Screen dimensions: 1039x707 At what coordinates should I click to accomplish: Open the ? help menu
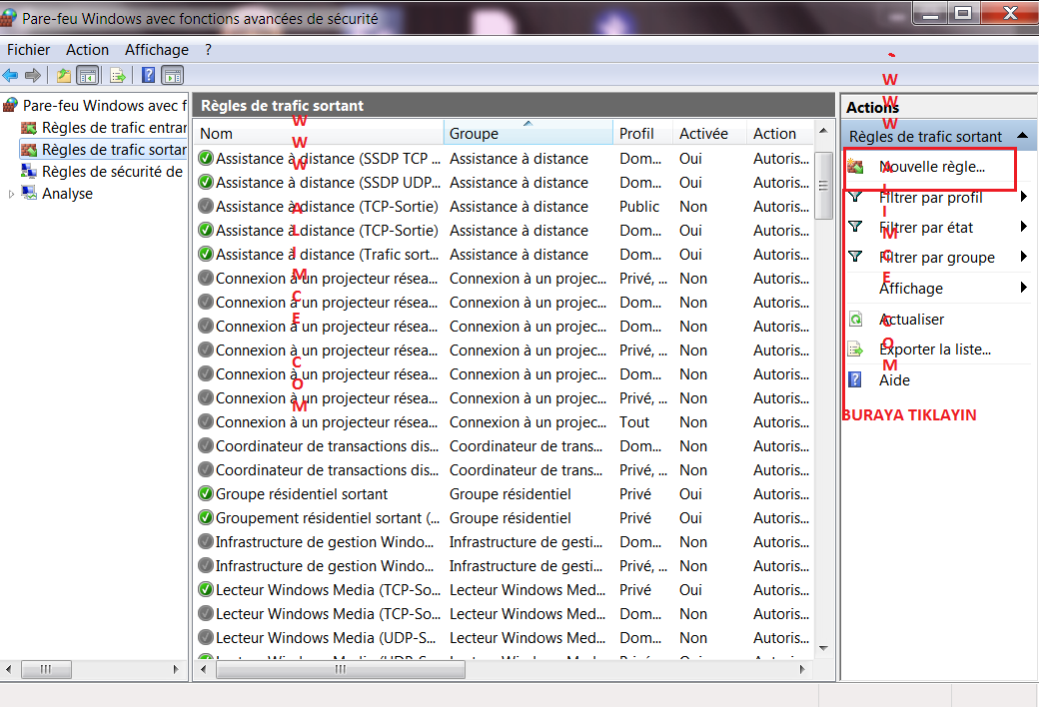click(208, 50)
